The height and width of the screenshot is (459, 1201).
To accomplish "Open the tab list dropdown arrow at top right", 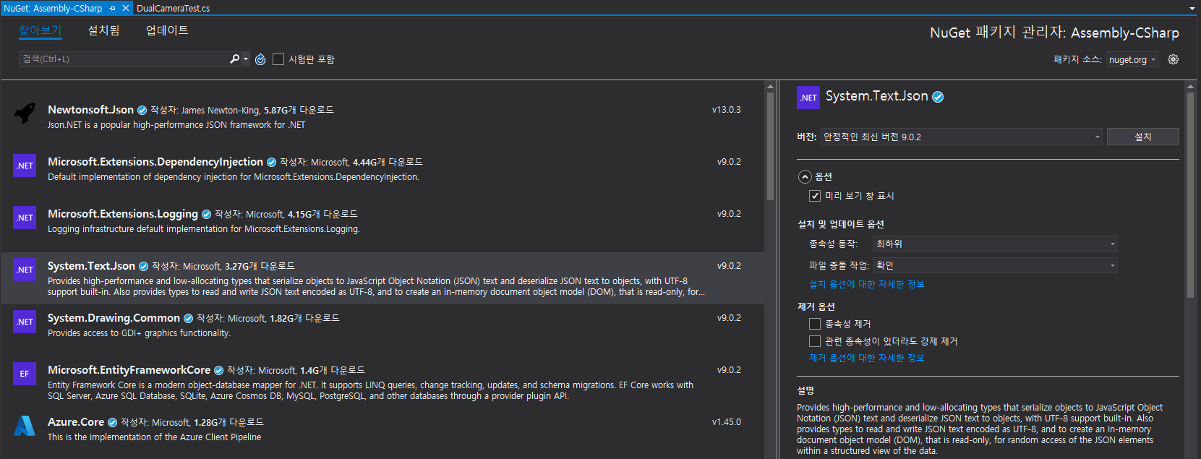I will click(1192, 9).
